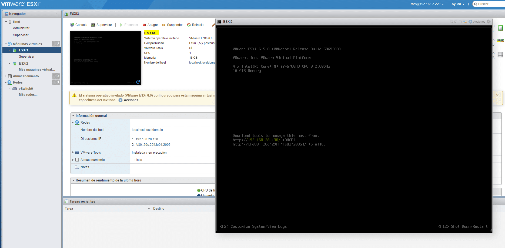Select Supervisar under ESXi3 in navigator

26,56
